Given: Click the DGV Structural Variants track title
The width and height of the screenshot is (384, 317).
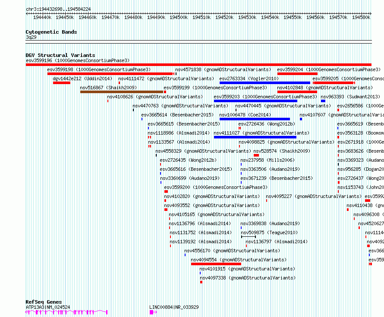Looking at the screenshot, I should (60, 55).
